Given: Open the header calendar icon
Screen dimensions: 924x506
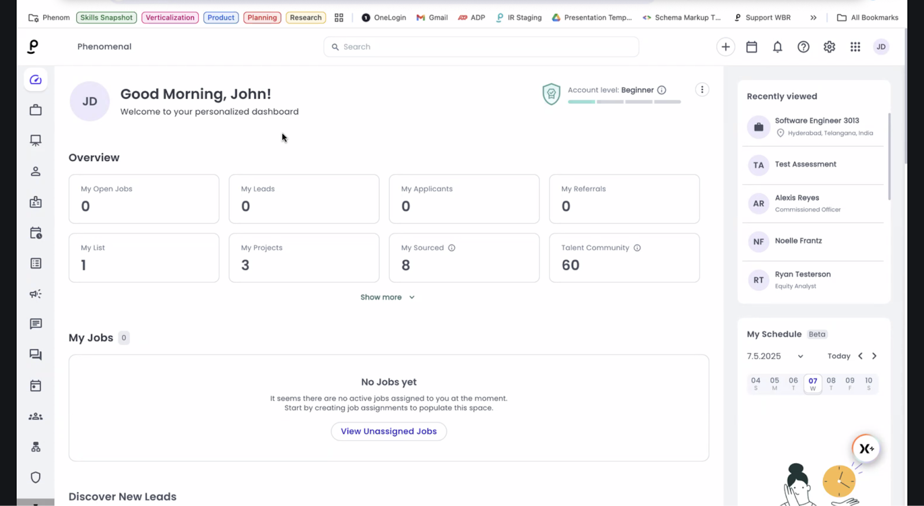Looking at the screenshot, I should click(x=751, y=47).
